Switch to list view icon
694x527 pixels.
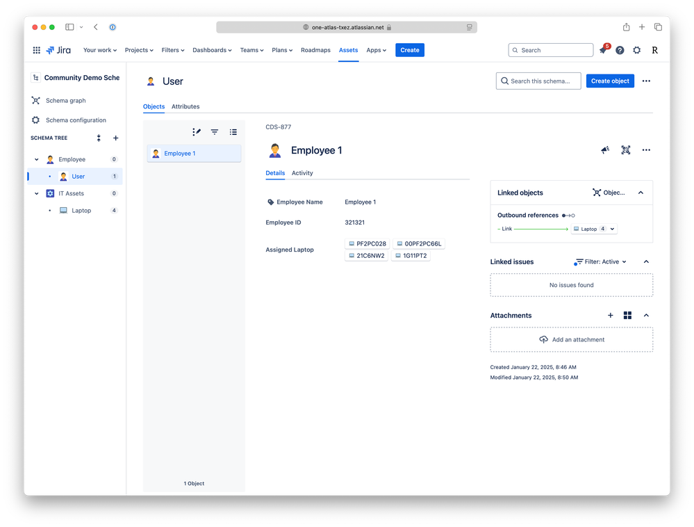click(233, 132)
